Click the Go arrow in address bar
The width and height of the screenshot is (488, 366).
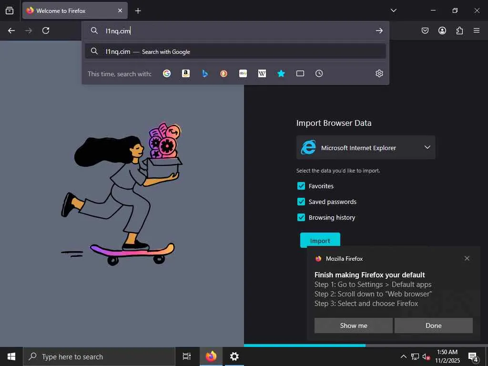[x=379, y=30]
